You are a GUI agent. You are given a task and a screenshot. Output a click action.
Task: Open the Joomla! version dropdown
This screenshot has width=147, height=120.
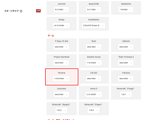tap(61, 10)
